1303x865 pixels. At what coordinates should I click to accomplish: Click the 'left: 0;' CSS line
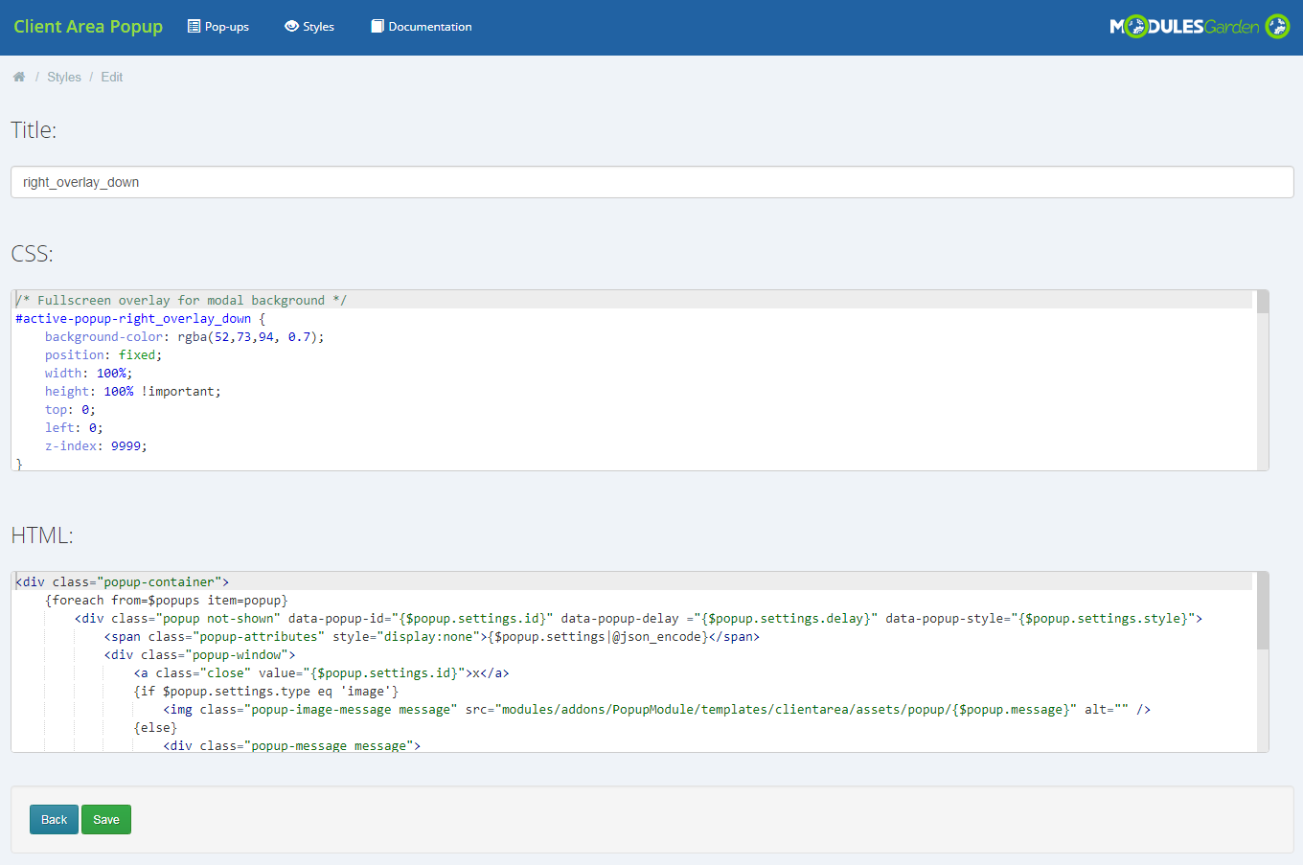pyautogui.click(x=74, y=427)
